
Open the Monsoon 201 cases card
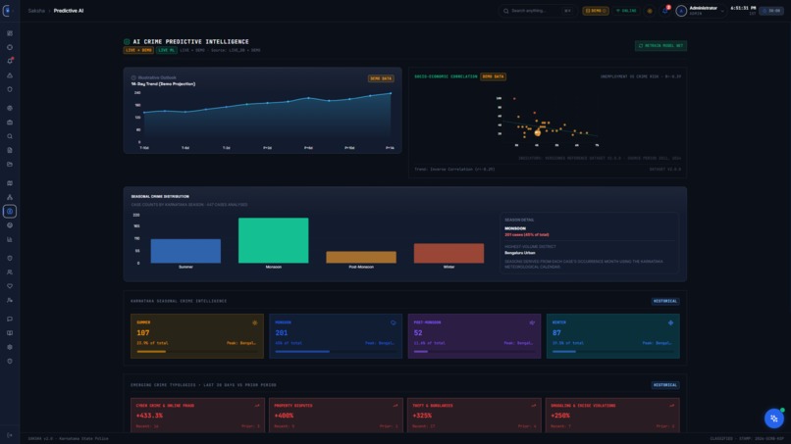336,336
